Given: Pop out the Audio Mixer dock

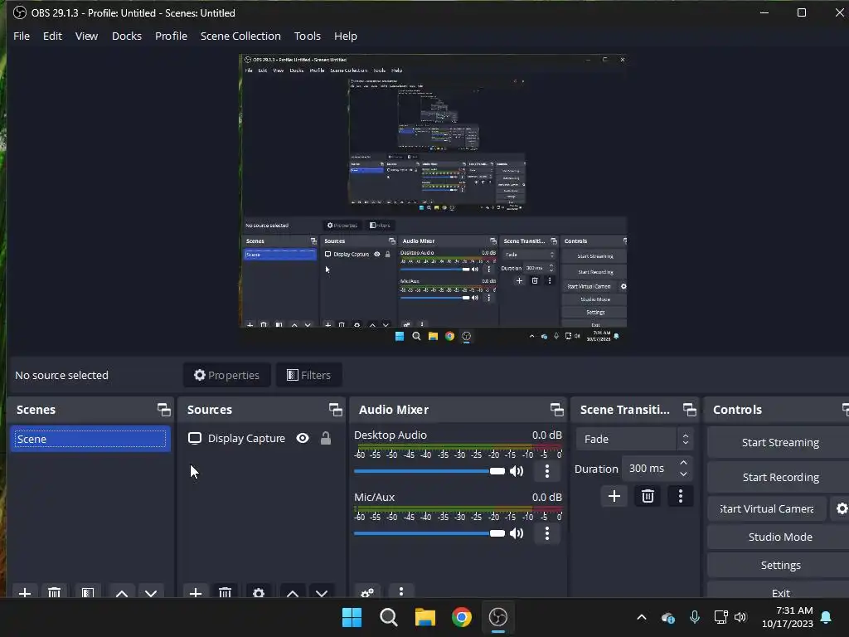Looking at the screenshot, I should tap(556, 410).
